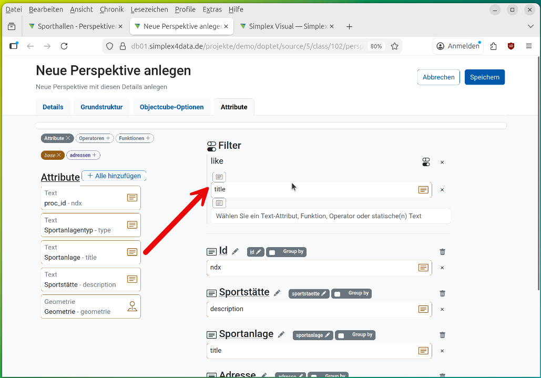Image resolution: width=541 pixels, height=378 pixels.
Task: Bookmark this page with the star icon
Action: (394, 46)
